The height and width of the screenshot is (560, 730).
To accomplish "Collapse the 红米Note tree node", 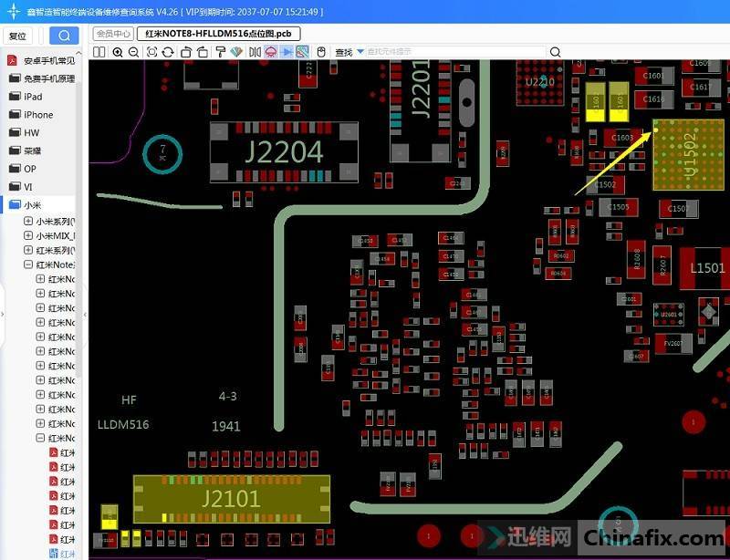I will [x=28, y=264].
